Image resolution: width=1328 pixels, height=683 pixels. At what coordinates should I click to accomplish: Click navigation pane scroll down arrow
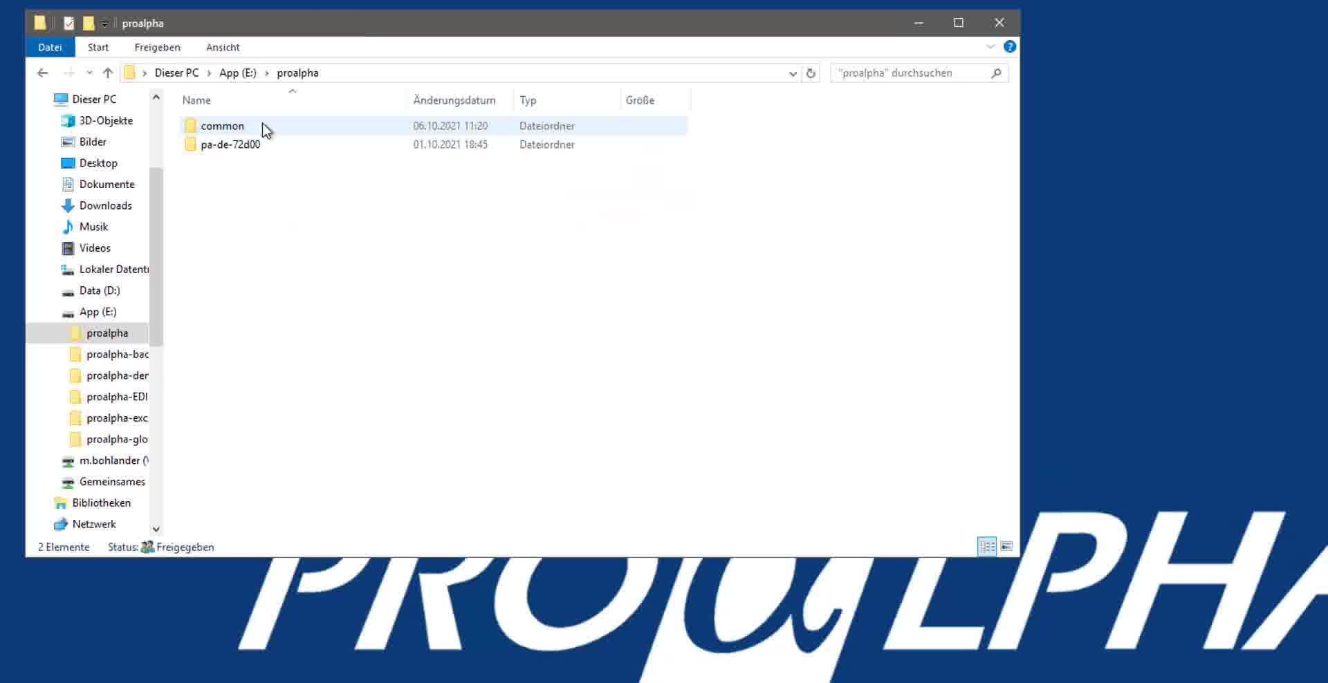(x=156, y=529)
